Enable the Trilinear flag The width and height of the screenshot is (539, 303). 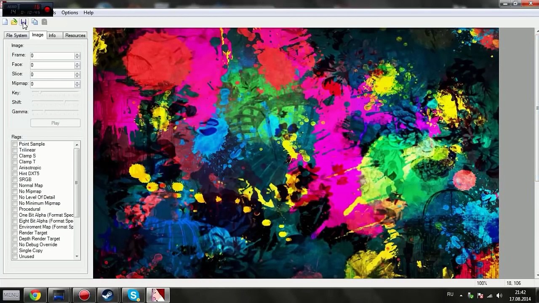pyautogui.click(x=15, y=150)
